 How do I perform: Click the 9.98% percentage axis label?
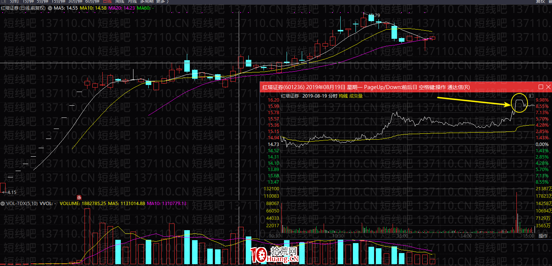[542, 100]
